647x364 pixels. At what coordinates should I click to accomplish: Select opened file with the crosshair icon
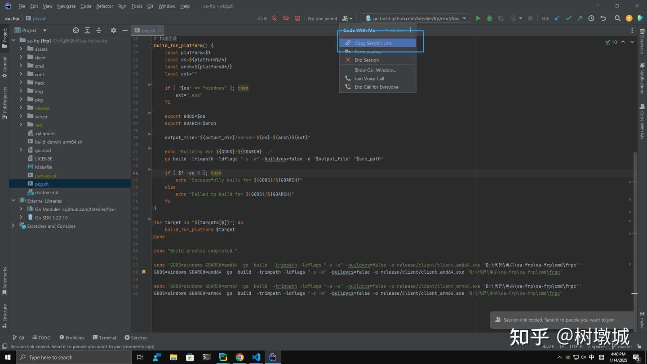pyautogui.click(x=75, y=30)
